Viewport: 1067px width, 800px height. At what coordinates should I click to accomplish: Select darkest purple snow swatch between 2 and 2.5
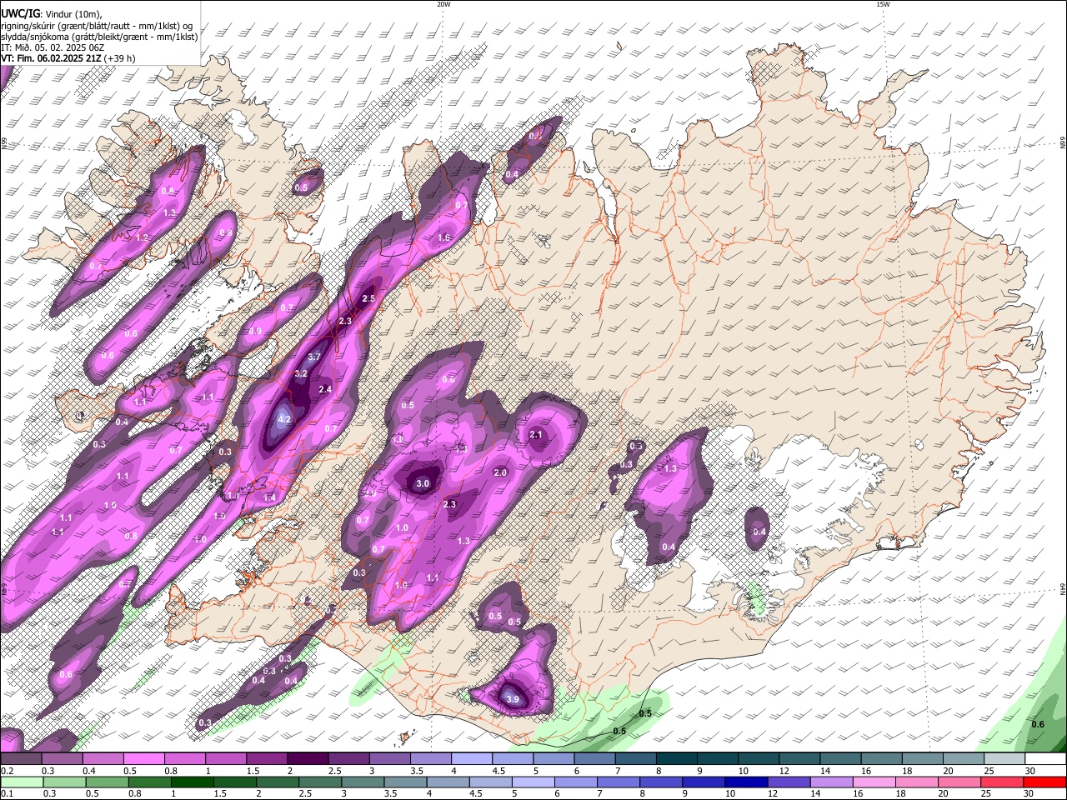click(308, 759)
